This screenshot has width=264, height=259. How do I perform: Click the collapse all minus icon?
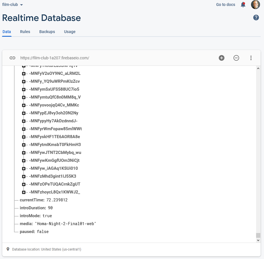tap(236, 58)
